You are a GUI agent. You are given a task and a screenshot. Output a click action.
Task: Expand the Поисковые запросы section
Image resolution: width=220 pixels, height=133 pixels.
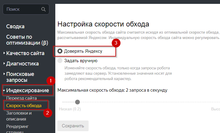pos(4,74)
